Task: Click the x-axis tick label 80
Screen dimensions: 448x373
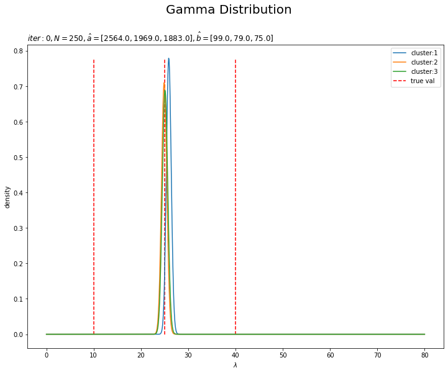Action: 424,355
